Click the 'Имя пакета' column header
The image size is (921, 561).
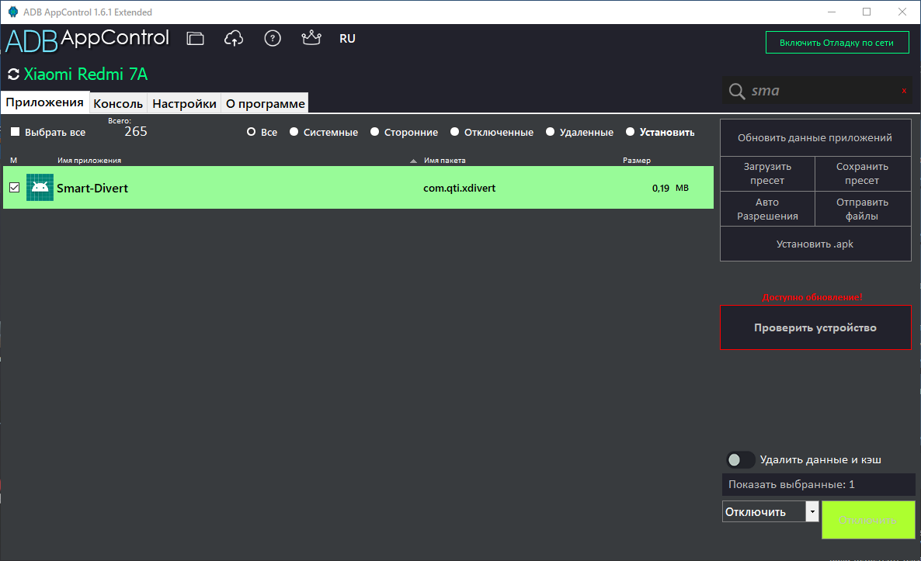pos(445,160)
